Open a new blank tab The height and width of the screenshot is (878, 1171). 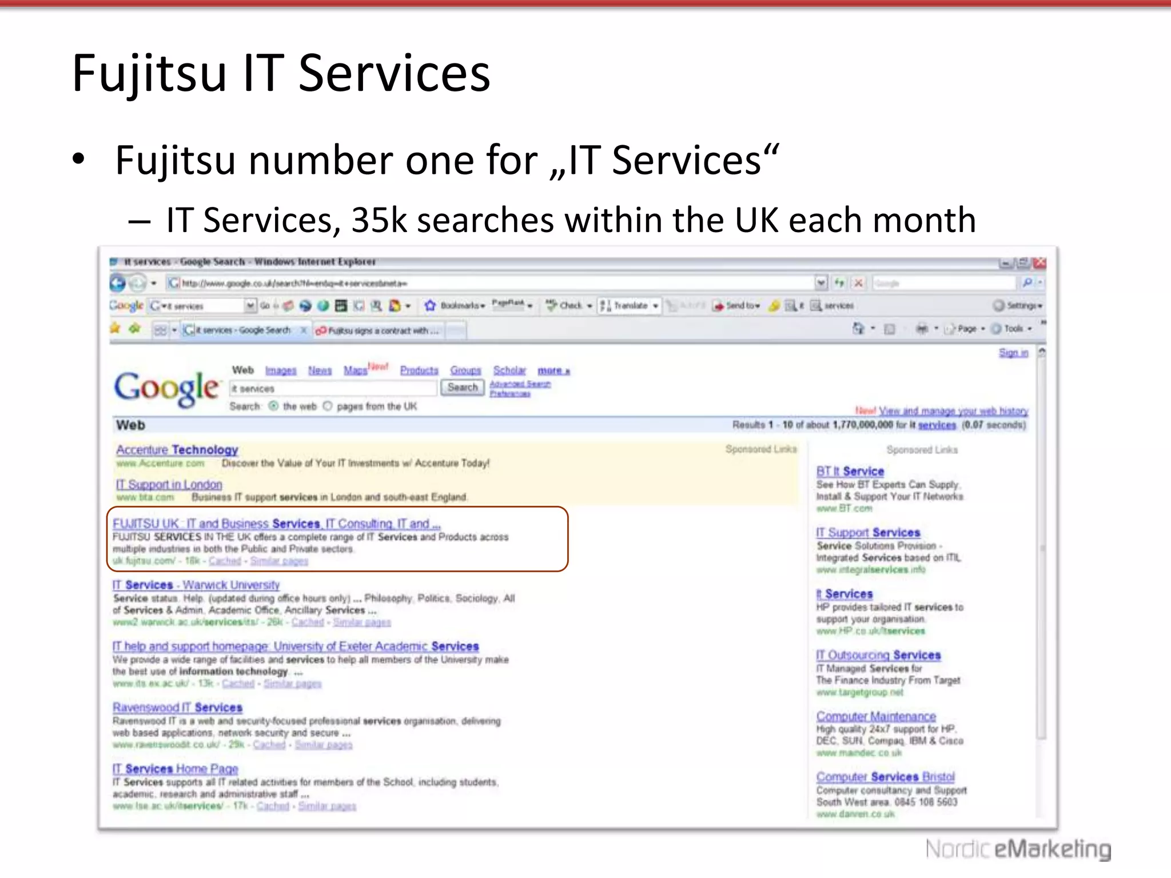pyautogui.click(x=456, y=330)
